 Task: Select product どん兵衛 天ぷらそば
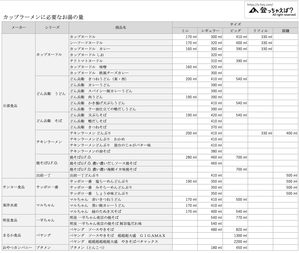tap(121, 115)
